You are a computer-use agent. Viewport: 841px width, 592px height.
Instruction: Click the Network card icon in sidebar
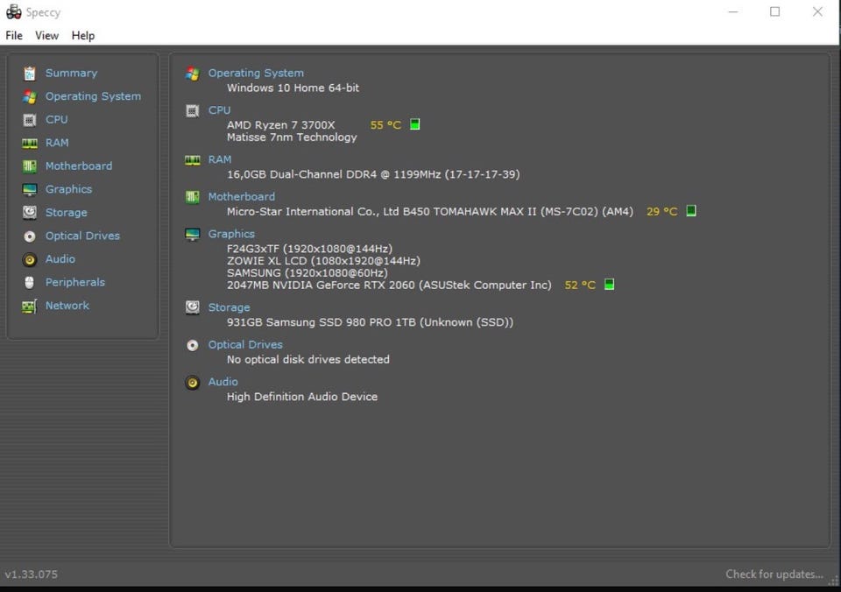[30, 307]
